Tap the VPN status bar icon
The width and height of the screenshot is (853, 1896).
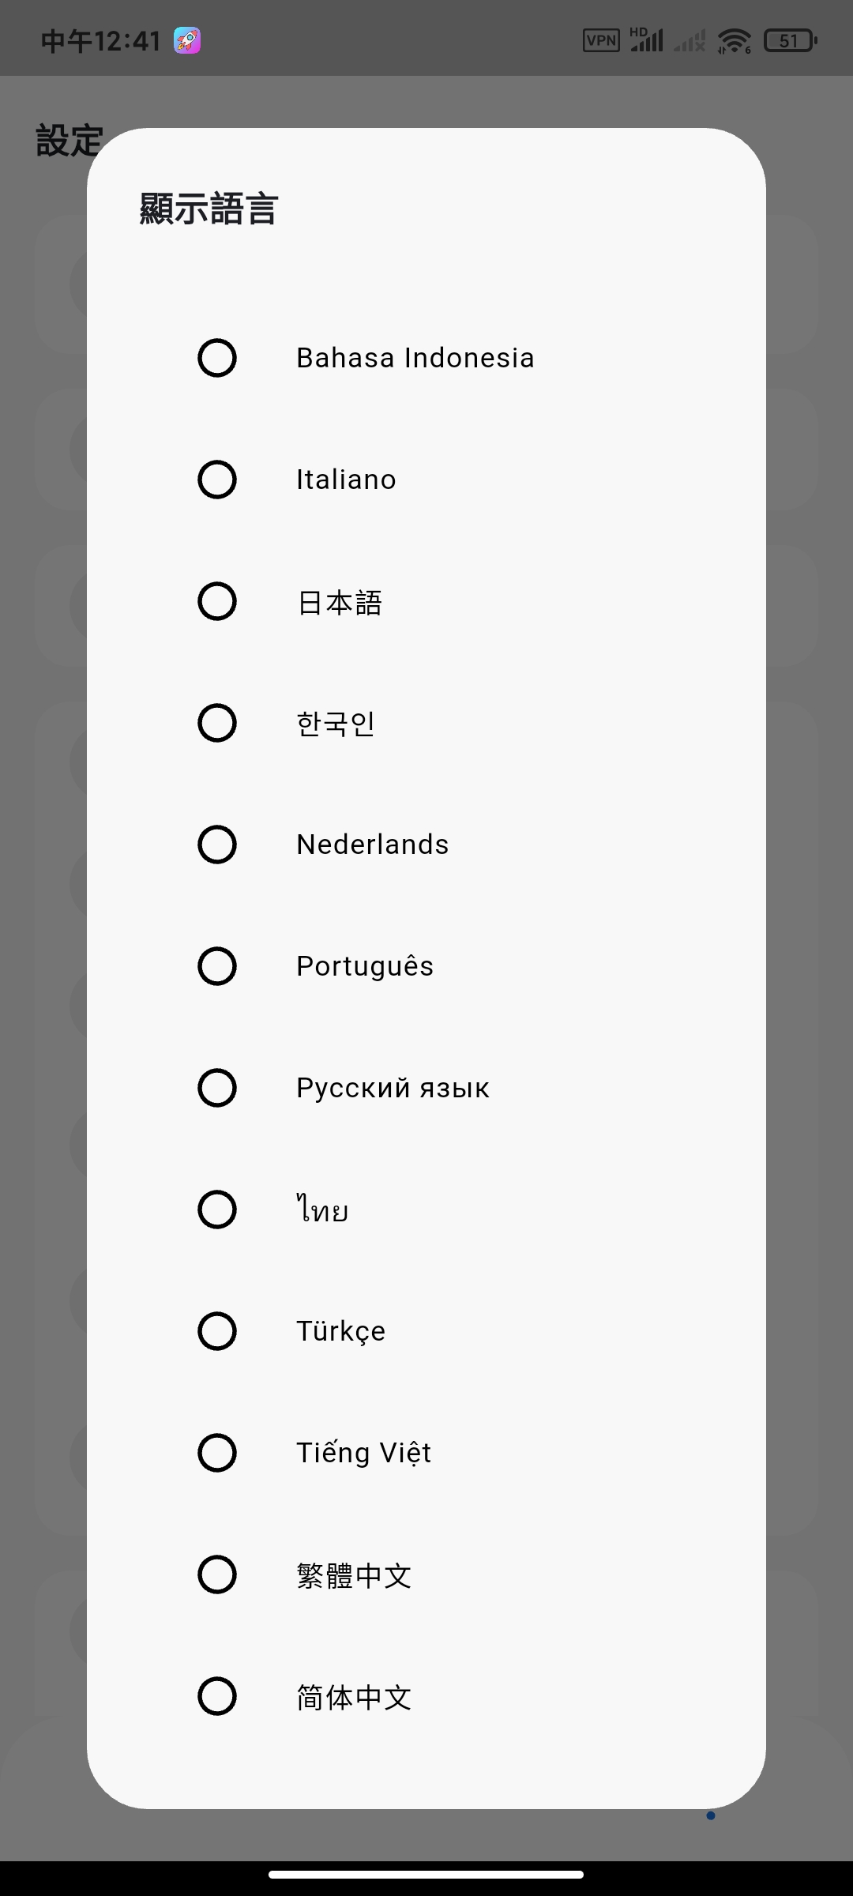601,40
